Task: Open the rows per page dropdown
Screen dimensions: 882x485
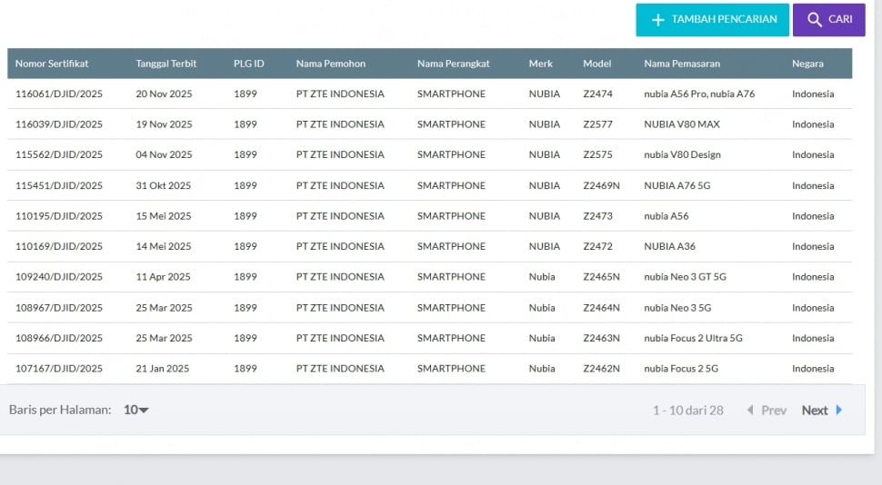Action: coord(136,410)
